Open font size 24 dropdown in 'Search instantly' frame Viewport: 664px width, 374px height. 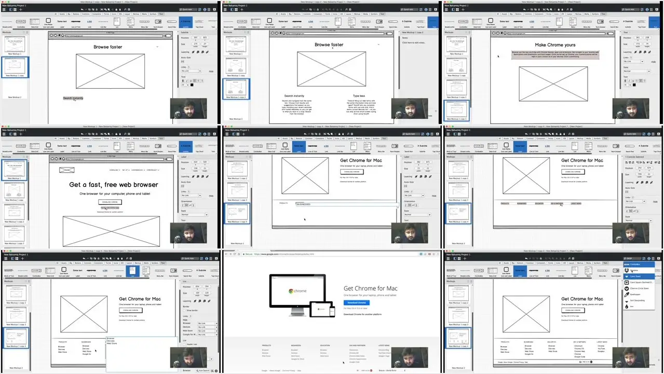tap(184, 85)
